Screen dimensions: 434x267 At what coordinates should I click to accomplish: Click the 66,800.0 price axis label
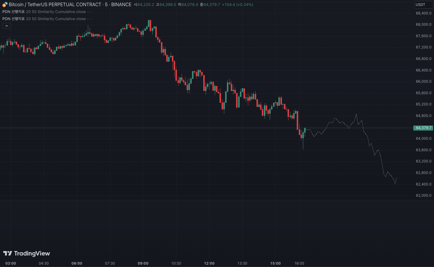click(424, 59)
